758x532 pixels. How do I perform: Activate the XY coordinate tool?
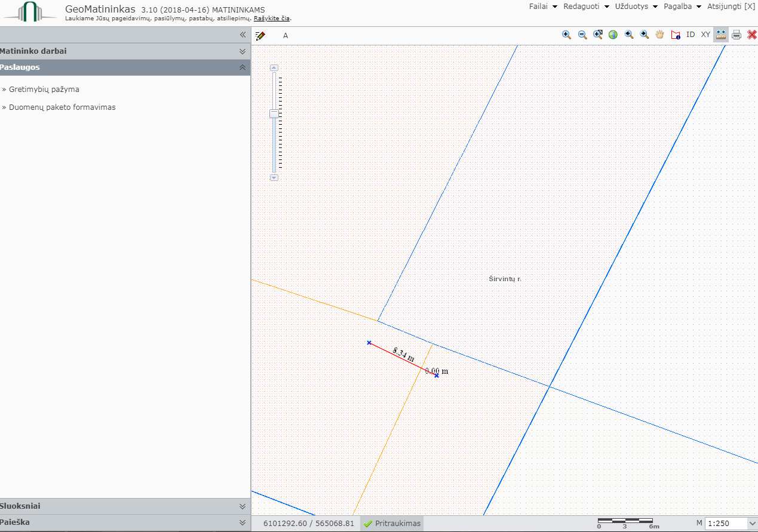pos(706,35)
